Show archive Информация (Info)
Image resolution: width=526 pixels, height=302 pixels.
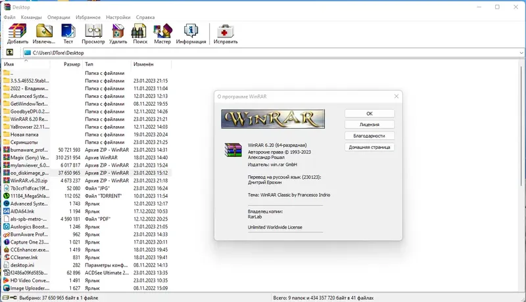(191, 34)
